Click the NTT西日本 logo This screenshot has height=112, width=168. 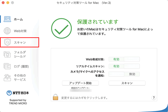click(18, 93)
